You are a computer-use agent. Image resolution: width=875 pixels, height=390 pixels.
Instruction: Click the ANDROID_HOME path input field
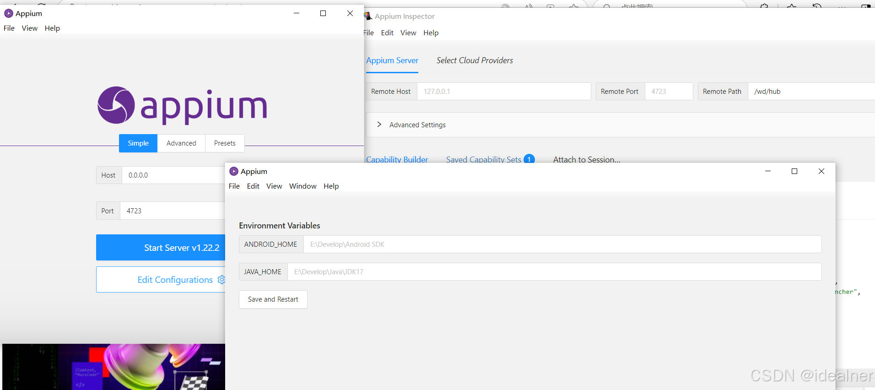(562, 244)
